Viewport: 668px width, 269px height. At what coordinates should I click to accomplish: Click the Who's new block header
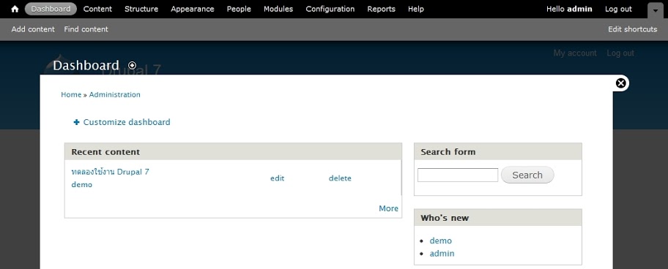pyautogui.click(x=498, y=218)
